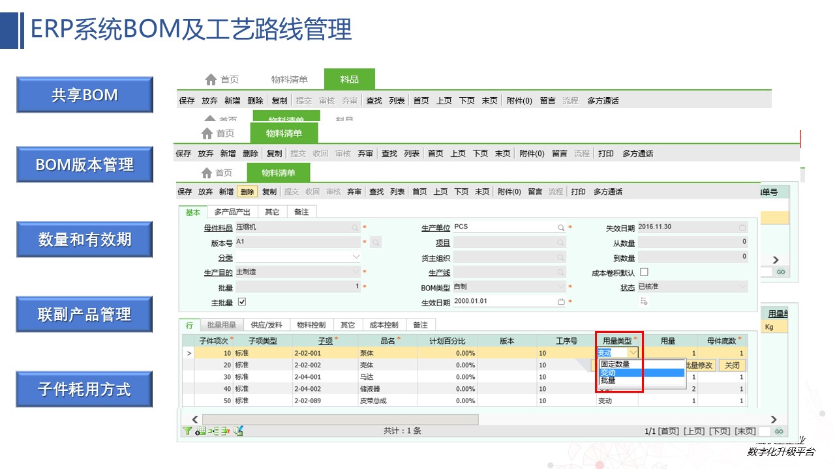Screen dimensions: 835x469
Task: Click the filter funnel icon below the grid
Action: (x=187, y=431)
